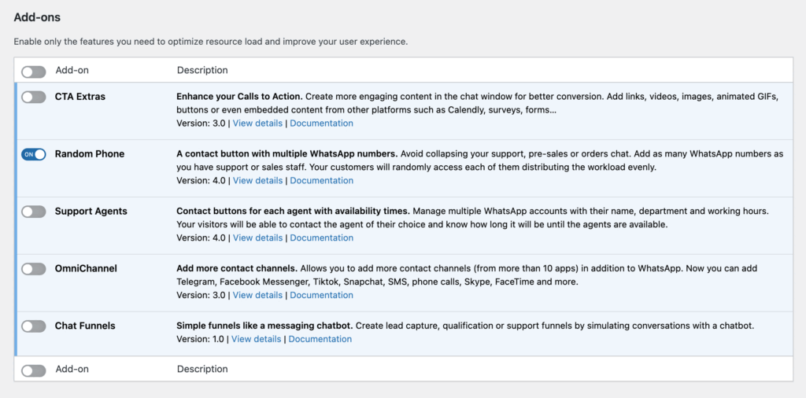
Task: View details for Chat Funnels add-on
Action: click(x=256, y=340)
